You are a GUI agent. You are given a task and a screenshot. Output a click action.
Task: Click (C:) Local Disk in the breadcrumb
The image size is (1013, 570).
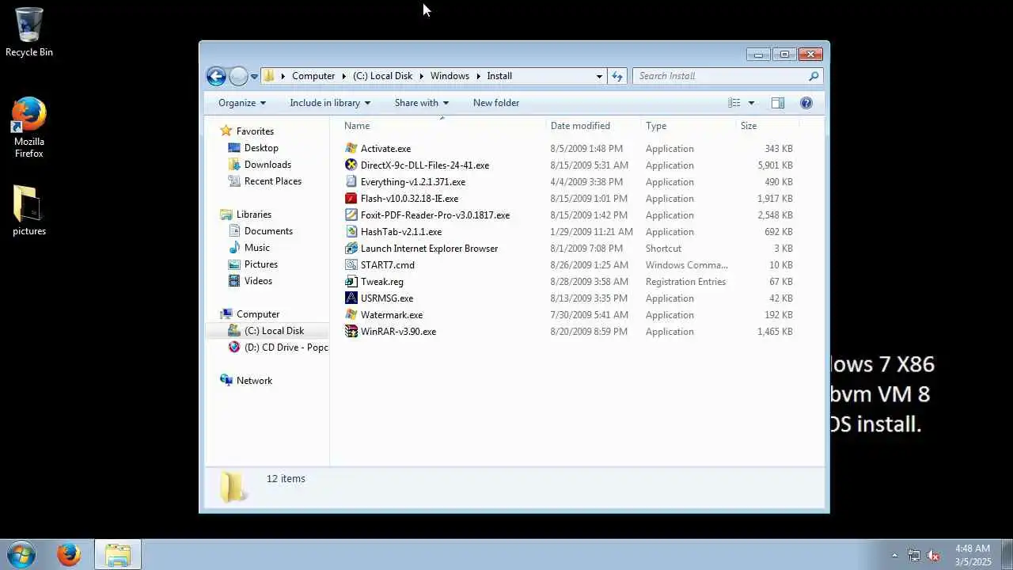[383, 76]
